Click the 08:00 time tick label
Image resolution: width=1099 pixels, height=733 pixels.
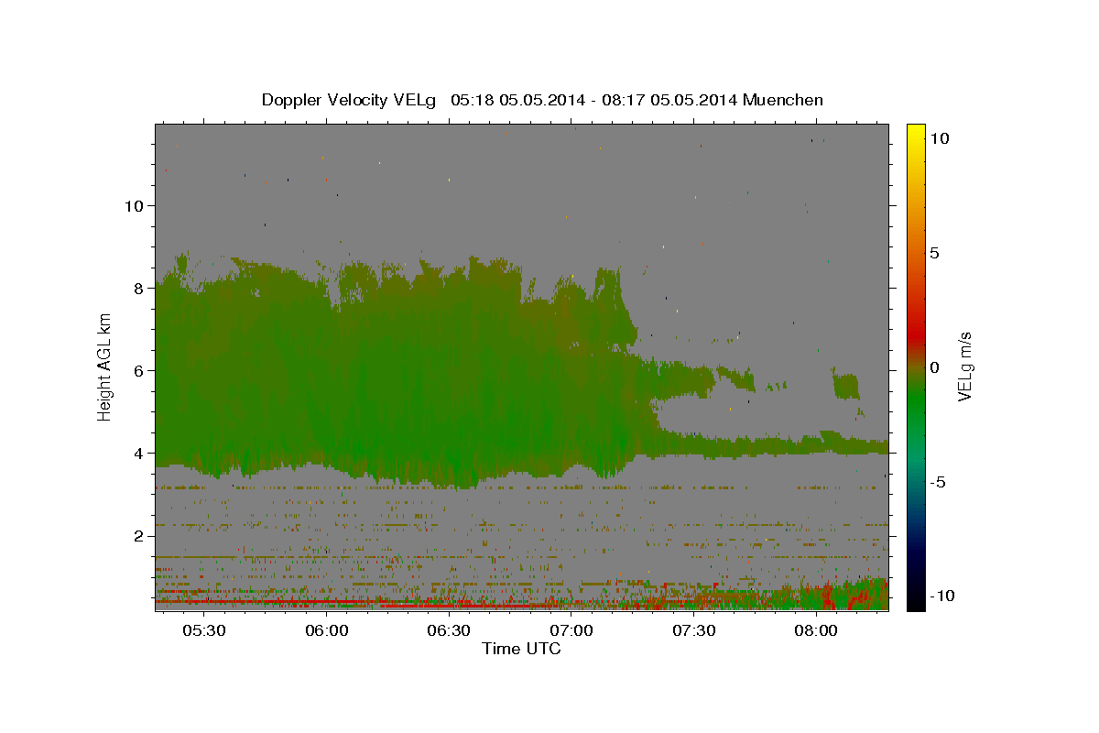pos(815,630)
